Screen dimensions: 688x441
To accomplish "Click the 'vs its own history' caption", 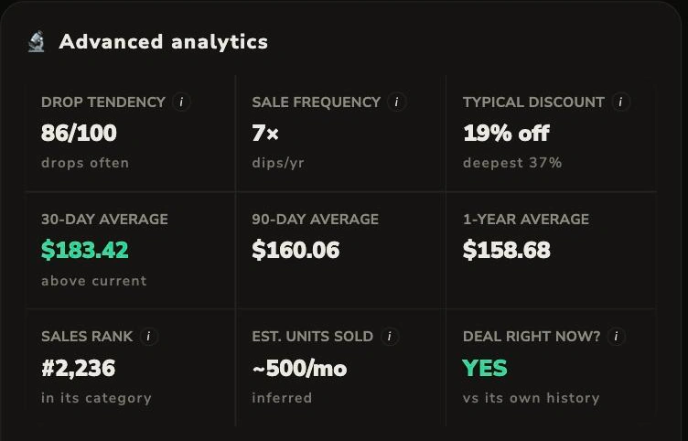I will point(531,398).
